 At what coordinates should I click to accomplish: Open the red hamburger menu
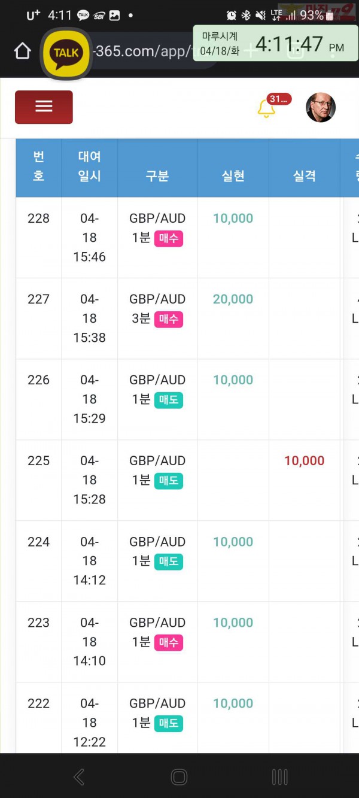point(44,107)
